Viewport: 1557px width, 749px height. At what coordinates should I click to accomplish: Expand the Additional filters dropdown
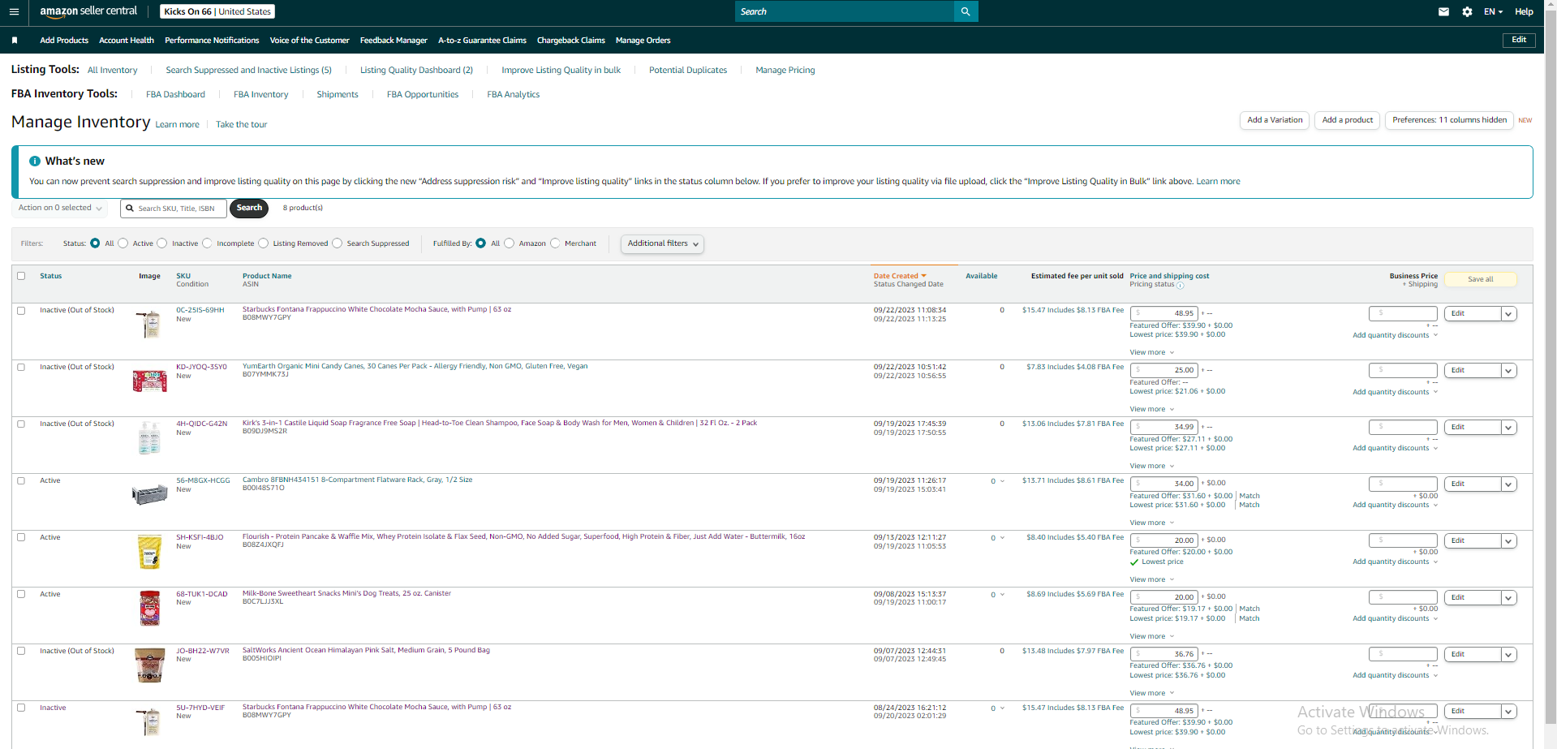coord(662,243)
